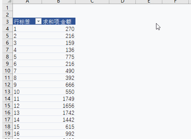The width and height of the screenshot is (191, 139).
Task: Click the cell with value 392
Action: 59,78
